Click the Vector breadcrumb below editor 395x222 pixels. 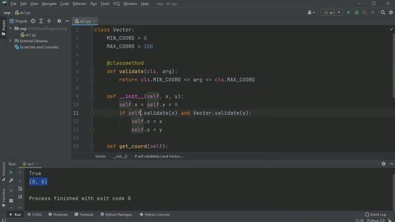(101, 156)
